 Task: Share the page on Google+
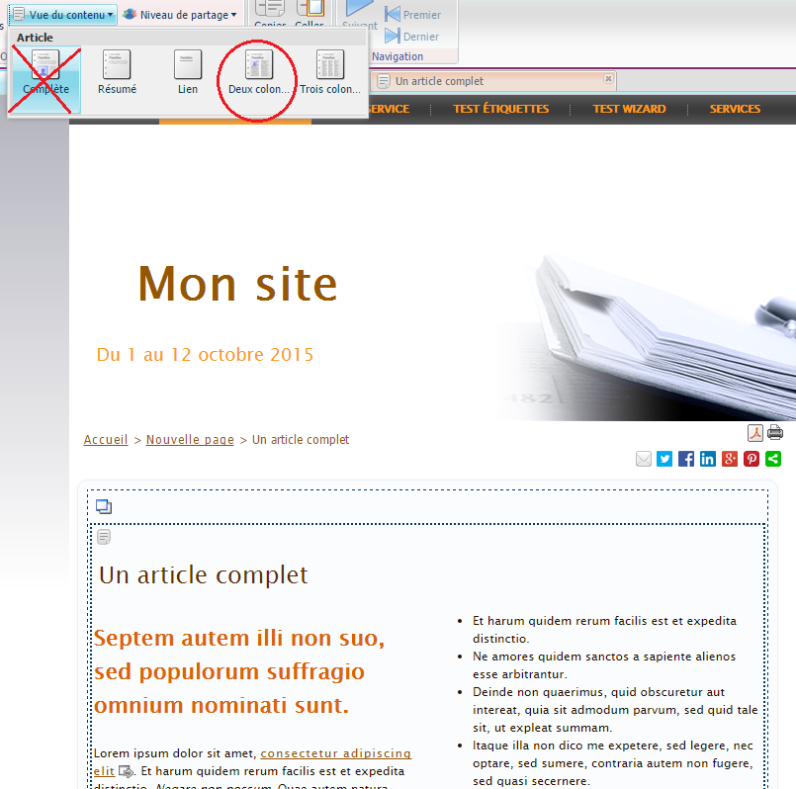[x=730, y=459]
